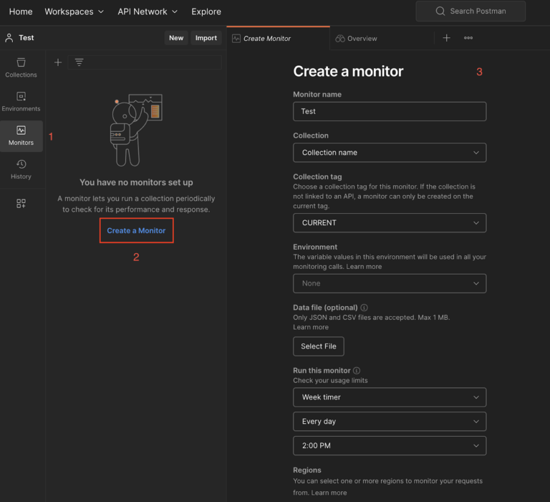The image size is (550, 502).
Task: Expand the Week timer dropdown
Action: [x=390, y=397]
